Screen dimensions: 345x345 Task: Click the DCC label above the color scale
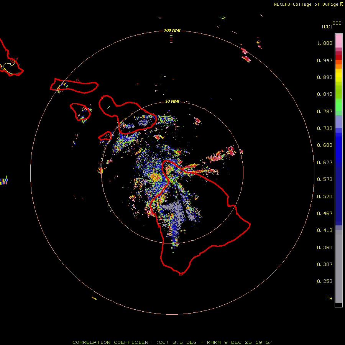pos(337,23)
